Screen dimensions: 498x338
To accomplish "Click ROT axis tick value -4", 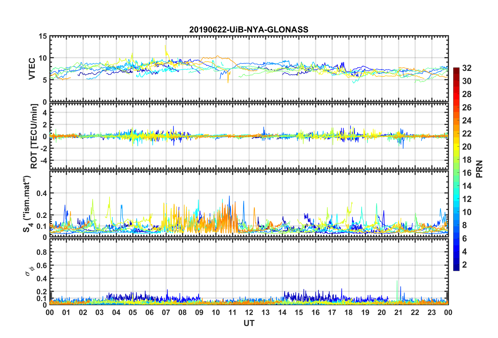I will point(44,160).
